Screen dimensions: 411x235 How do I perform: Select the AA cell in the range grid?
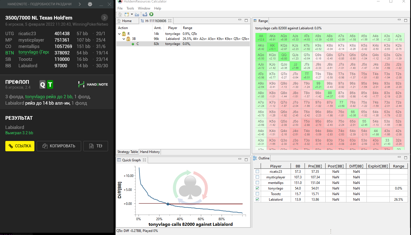(x=261, y=38)
